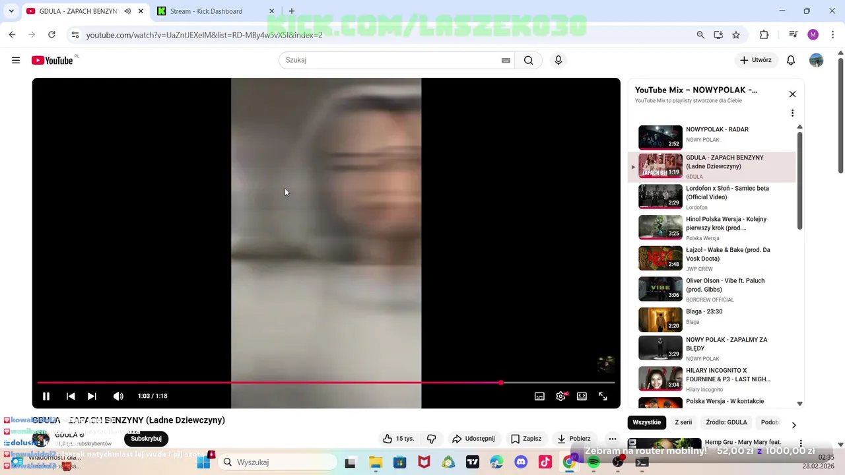845x475 pixels.
Task: Seek on the red video progress bar
Action: coord(326,383)
